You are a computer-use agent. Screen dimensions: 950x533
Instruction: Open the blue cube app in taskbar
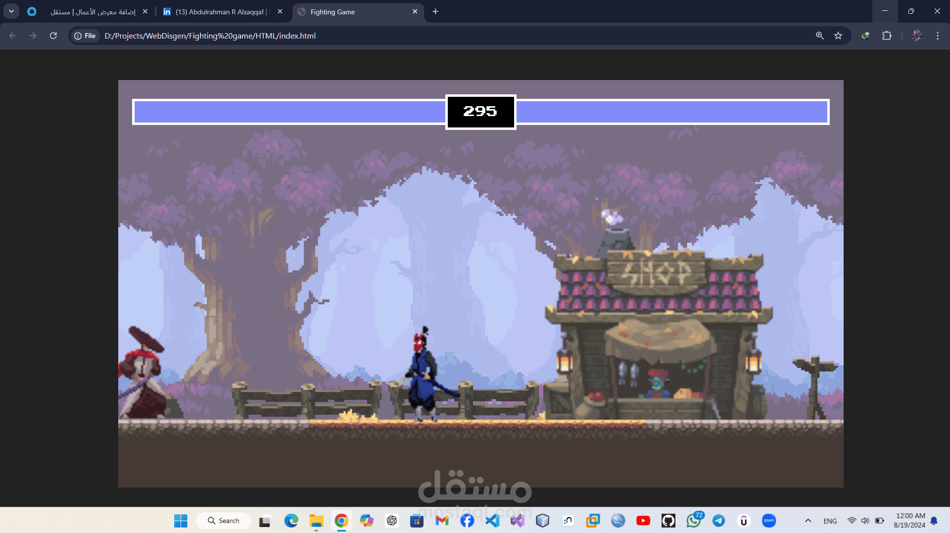(x=543, y=521)
